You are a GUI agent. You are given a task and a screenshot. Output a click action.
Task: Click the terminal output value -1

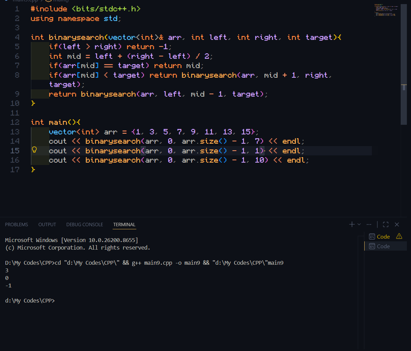point(8,286)
